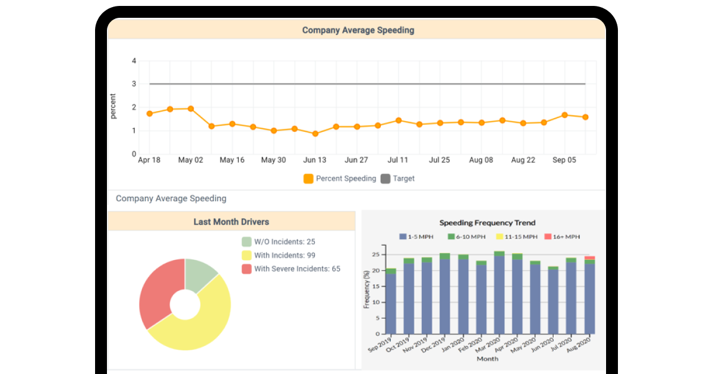Viewport: 713px width, 374px height.
Task: Click the 16+ MPH legend text
Action: click(x=566, y=237)
